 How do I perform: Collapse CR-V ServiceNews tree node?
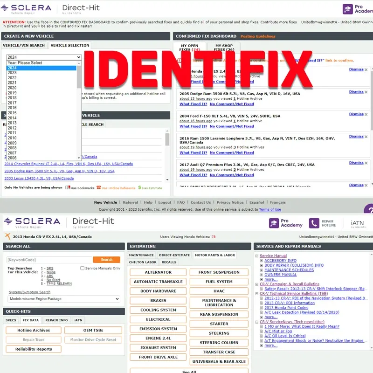(x=257, y=322)
